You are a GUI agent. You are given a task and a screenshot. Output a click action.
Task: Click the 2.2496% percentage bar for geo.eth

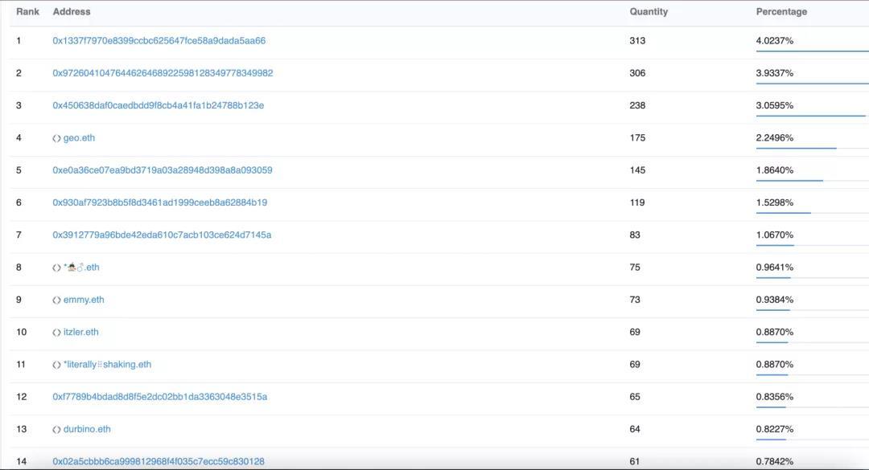click(796, 148)
